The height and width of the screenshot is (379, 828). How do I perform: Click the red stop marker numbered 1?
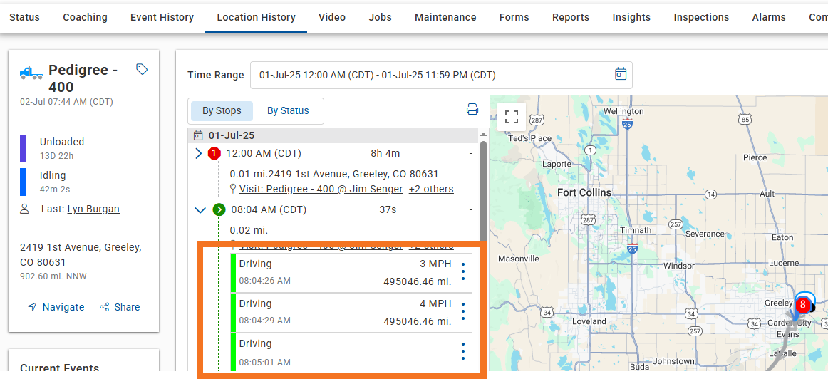(214, 154)
